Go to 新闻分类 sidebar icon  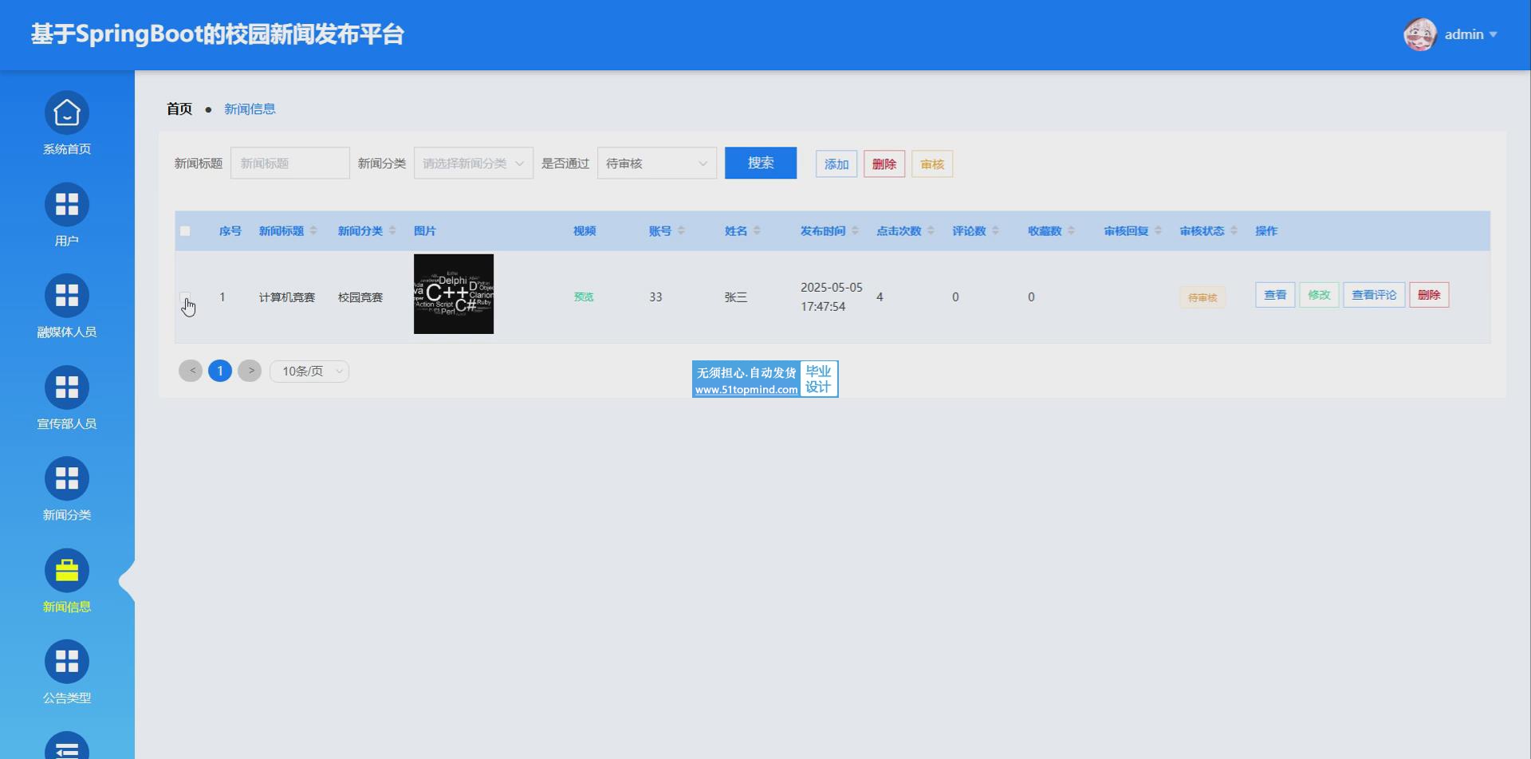coord(67,478)
